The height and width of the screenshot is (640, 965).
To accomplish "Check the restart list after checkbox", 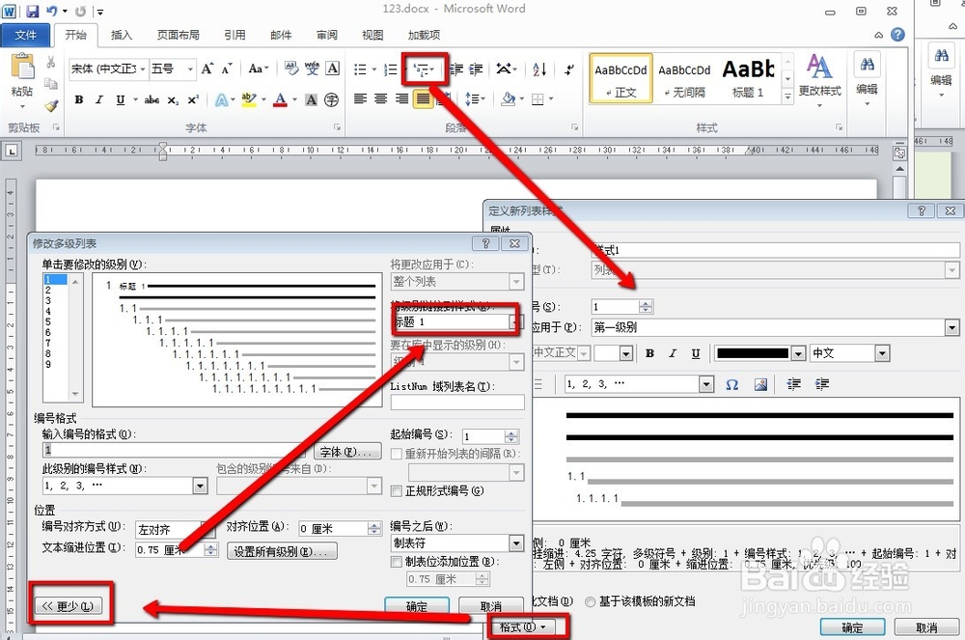I will 397,454.
